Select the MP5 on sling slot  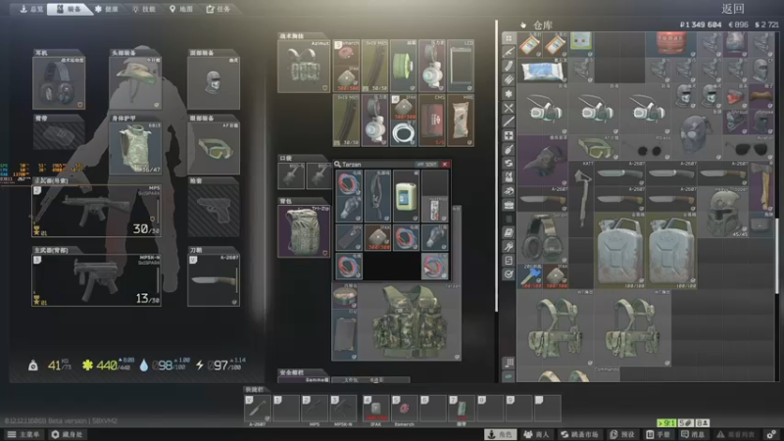(x=96, y=211)
